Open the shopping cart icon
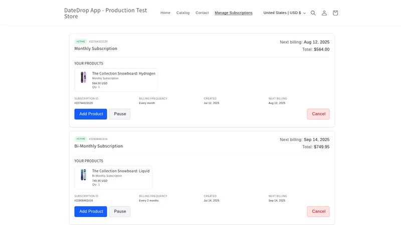Viewport: 401px width, 225px height. point(335,13)
